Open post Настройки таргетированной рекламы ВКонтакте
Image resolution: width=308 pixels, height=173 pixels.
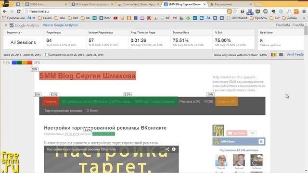[x=105, y=128]
